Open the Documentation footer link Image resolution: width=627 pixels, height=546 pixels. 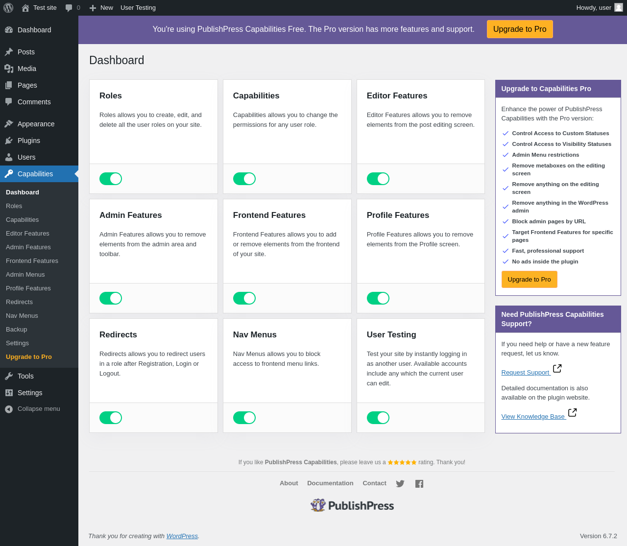[x=330, y=483]
